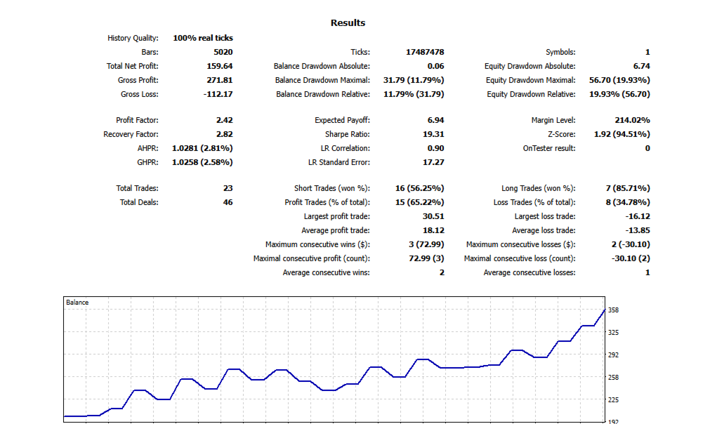This screenshot has width=717, height=424.
Task: Select the '100% real ticks' history quality value
Action: [x=202, y=38]
